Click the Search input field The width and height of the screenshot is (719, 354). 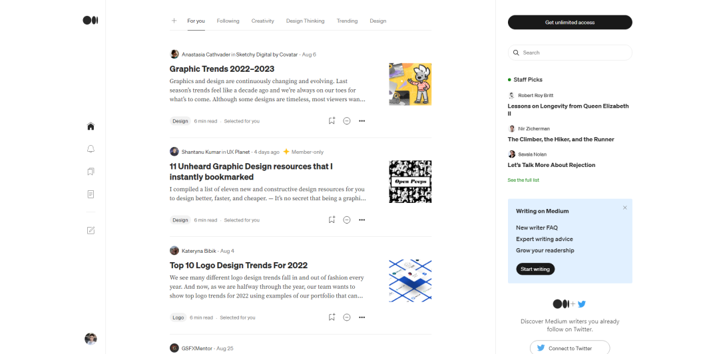tap(570, 53)
